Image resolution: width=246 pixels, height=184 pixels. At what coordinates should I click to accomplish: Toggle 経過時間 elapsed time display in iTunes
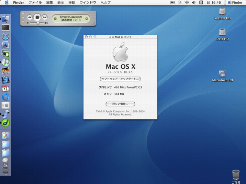pyautogui.click(x=71, y=20)
